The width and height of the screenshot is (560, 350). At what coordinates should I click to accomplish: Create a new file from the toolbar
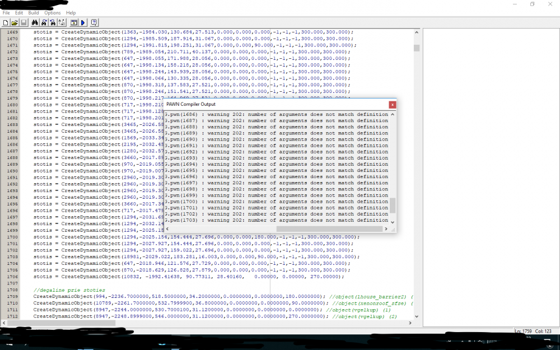(6, 22)
